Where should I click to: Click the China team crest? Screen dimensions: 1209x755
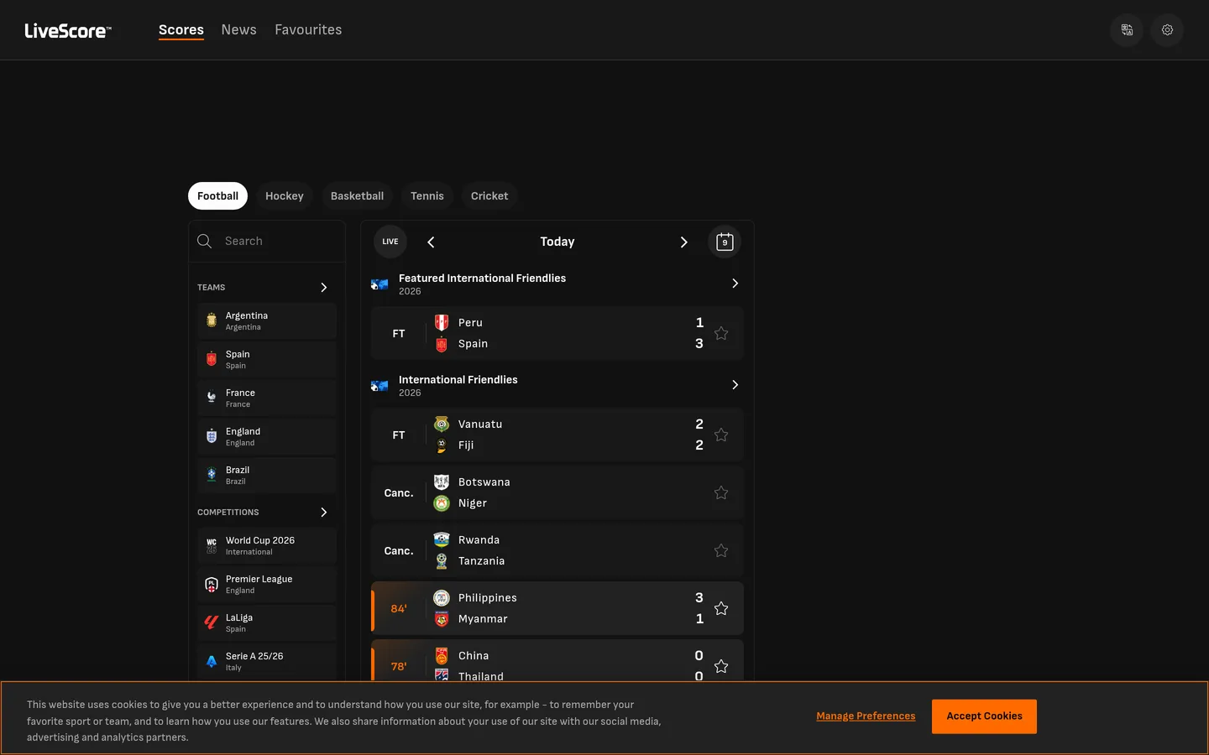click(442, 656)
